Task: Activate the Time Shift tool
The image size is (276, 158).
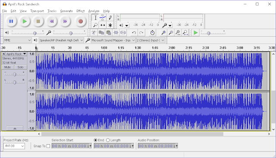Action: pyautogui.click(x=103, y=25)
